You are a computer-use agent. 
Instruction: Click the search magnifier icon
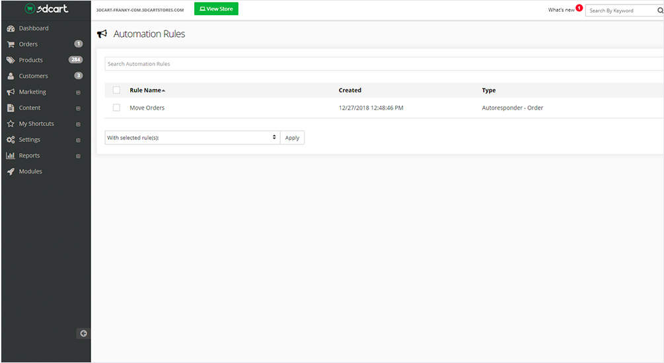coord(659,11)
